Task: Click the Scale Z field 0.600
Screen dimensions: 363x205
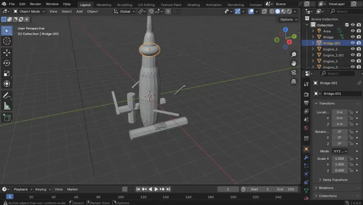Action: click(x=339, y=170)
